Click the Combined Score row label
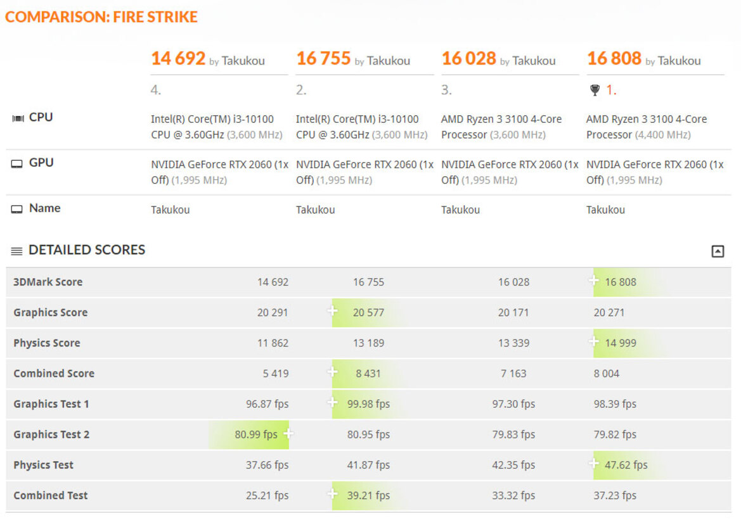 click(54, 374)
